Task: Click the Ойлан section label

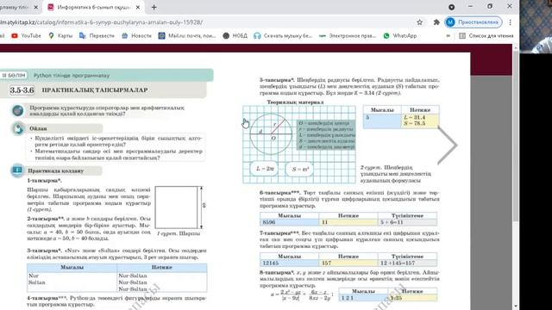Action: 38,128
